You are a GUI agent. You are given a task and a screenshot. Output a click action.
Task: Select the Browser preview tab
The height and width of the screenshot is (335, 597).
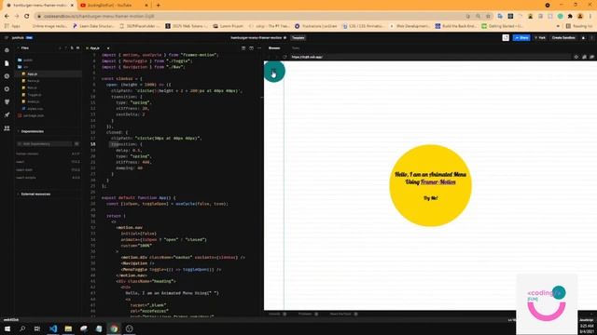click(274, 48)
